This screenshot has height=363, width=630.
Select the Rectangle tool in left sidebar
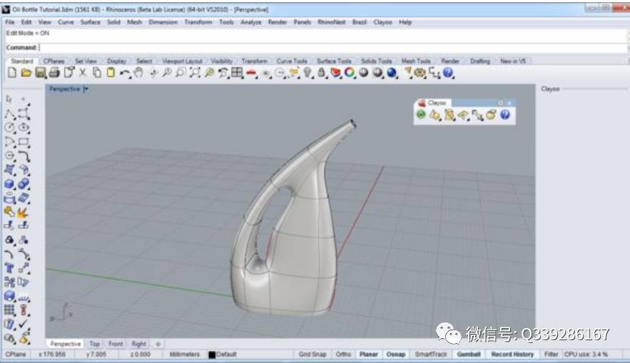click(24, 142)
